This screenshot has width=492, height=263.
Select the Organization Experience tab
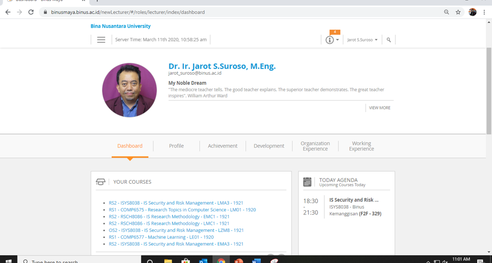[315, 146]
